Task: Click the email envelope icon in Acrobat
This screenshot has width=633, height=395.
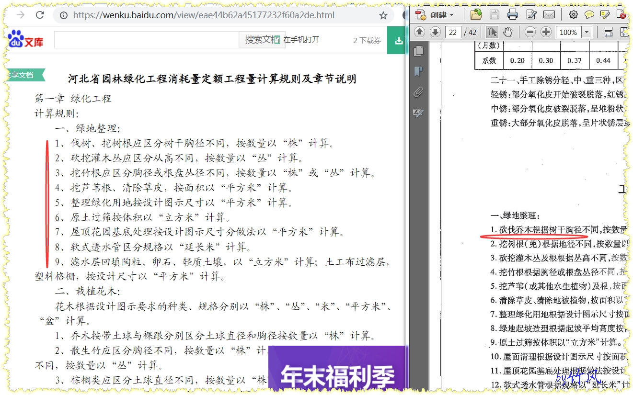Action: click(x=549, y=14)
